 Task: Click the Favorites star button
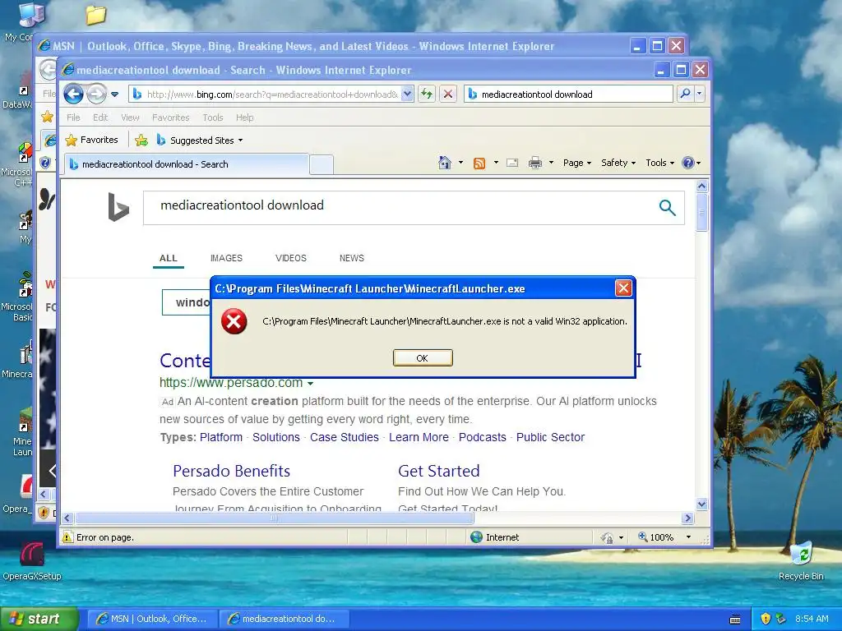(91, 140)
